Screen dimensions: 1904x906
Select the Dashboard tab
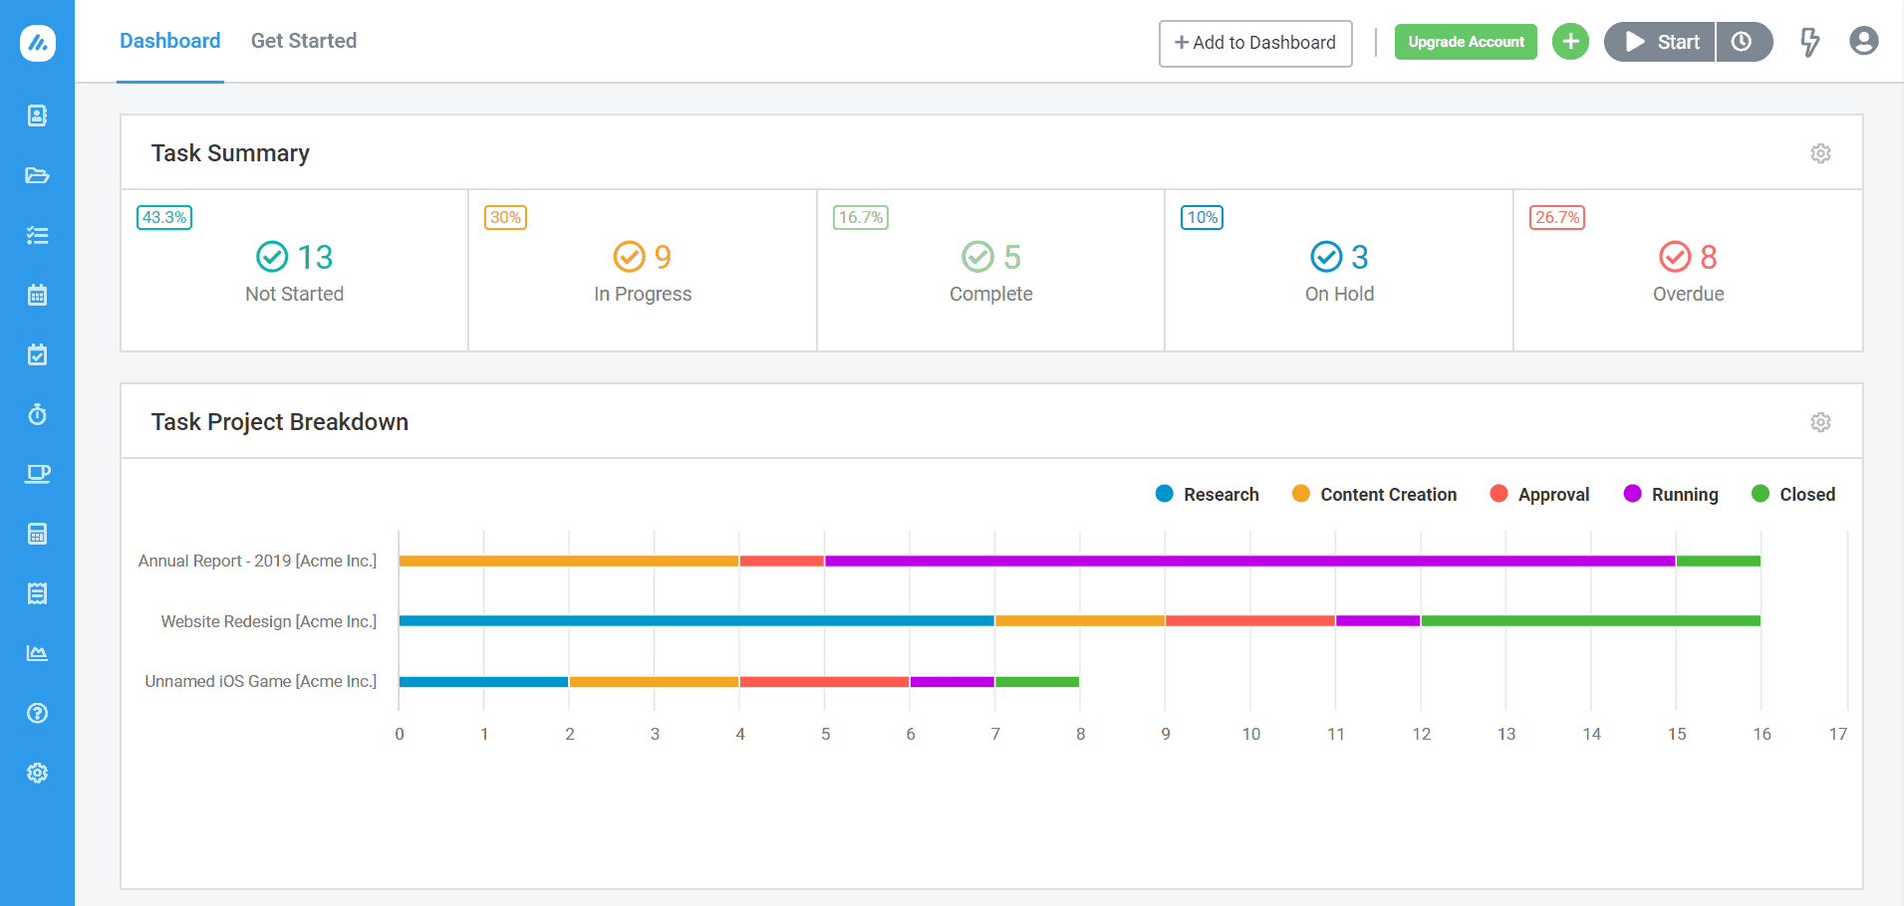click(x=169, y=41)
